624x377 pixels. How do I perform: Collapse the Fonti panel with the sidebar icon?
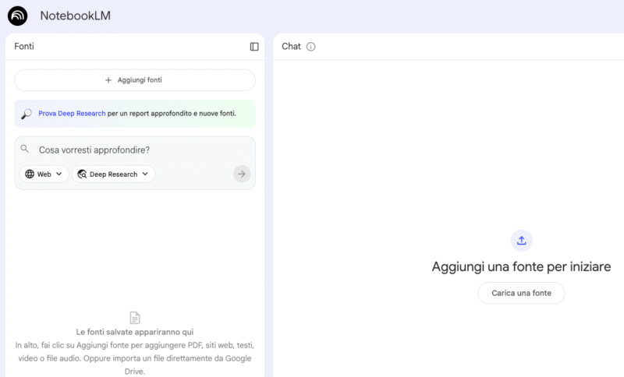(254, 47)
